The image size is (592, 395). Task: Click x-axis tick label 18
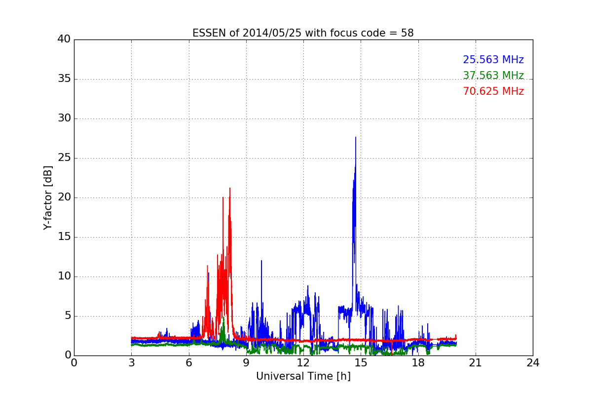tap(418, 363)
